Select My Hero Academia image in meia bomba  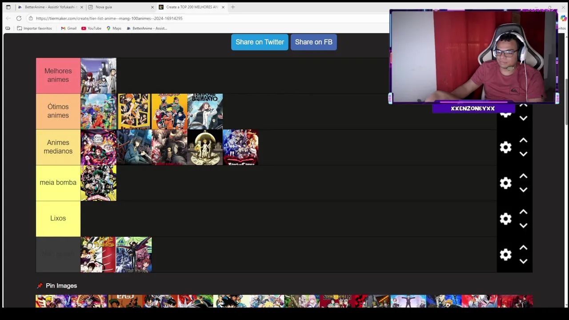coord(98,183)
